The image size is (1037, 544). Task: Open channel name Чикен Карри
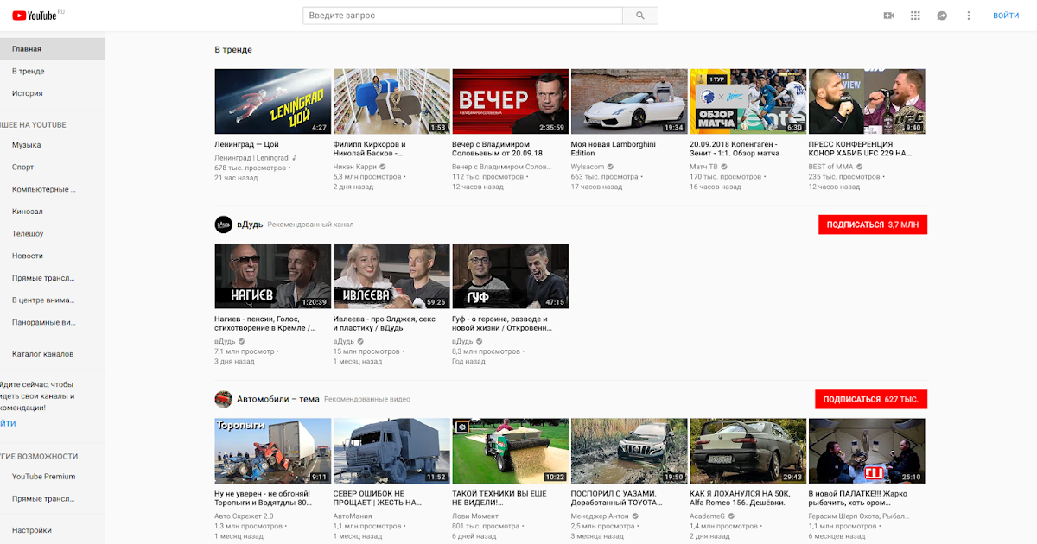[x=354, y=167]
